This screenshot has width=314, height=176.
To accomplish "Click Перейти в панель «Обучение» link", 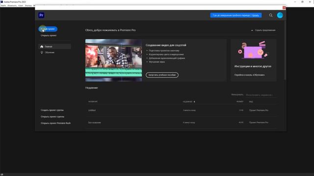I will 249,75.
